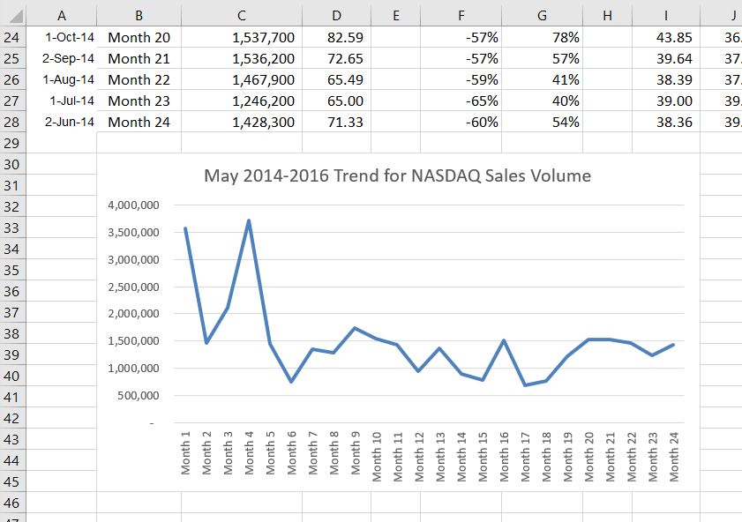Select the cell showing 65.00
The height and width of the screenshot is (522, 742).
336,101
